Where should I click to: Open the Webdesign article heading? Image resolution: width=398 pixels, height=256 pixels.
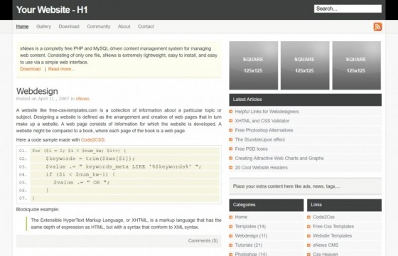pyautogui.click(x=37, y=91)
